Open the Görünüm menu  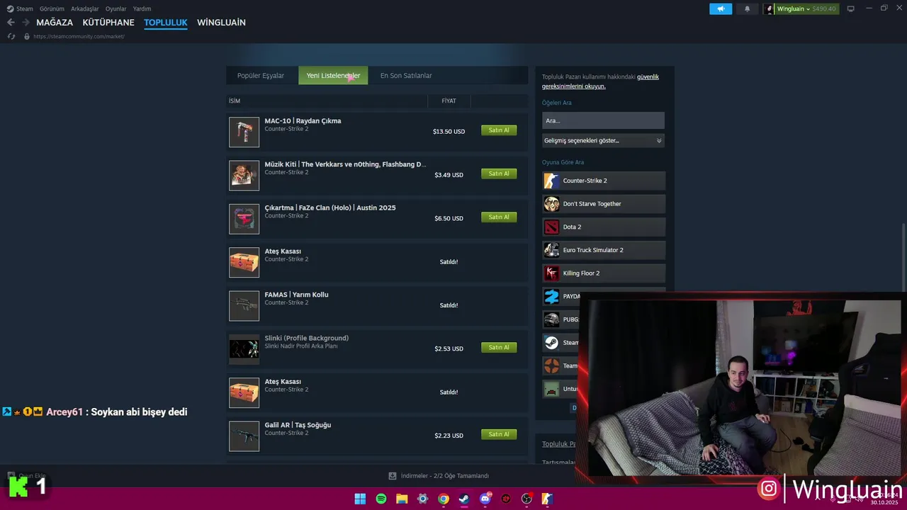[x=52, y=8]
